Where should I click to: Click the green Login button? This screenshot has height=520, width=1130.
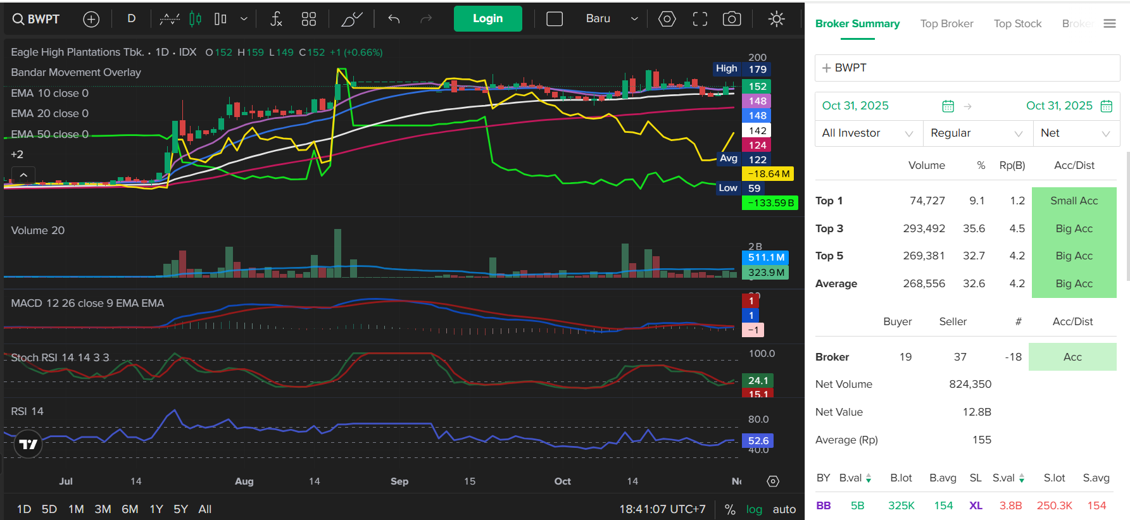point(487,19)
